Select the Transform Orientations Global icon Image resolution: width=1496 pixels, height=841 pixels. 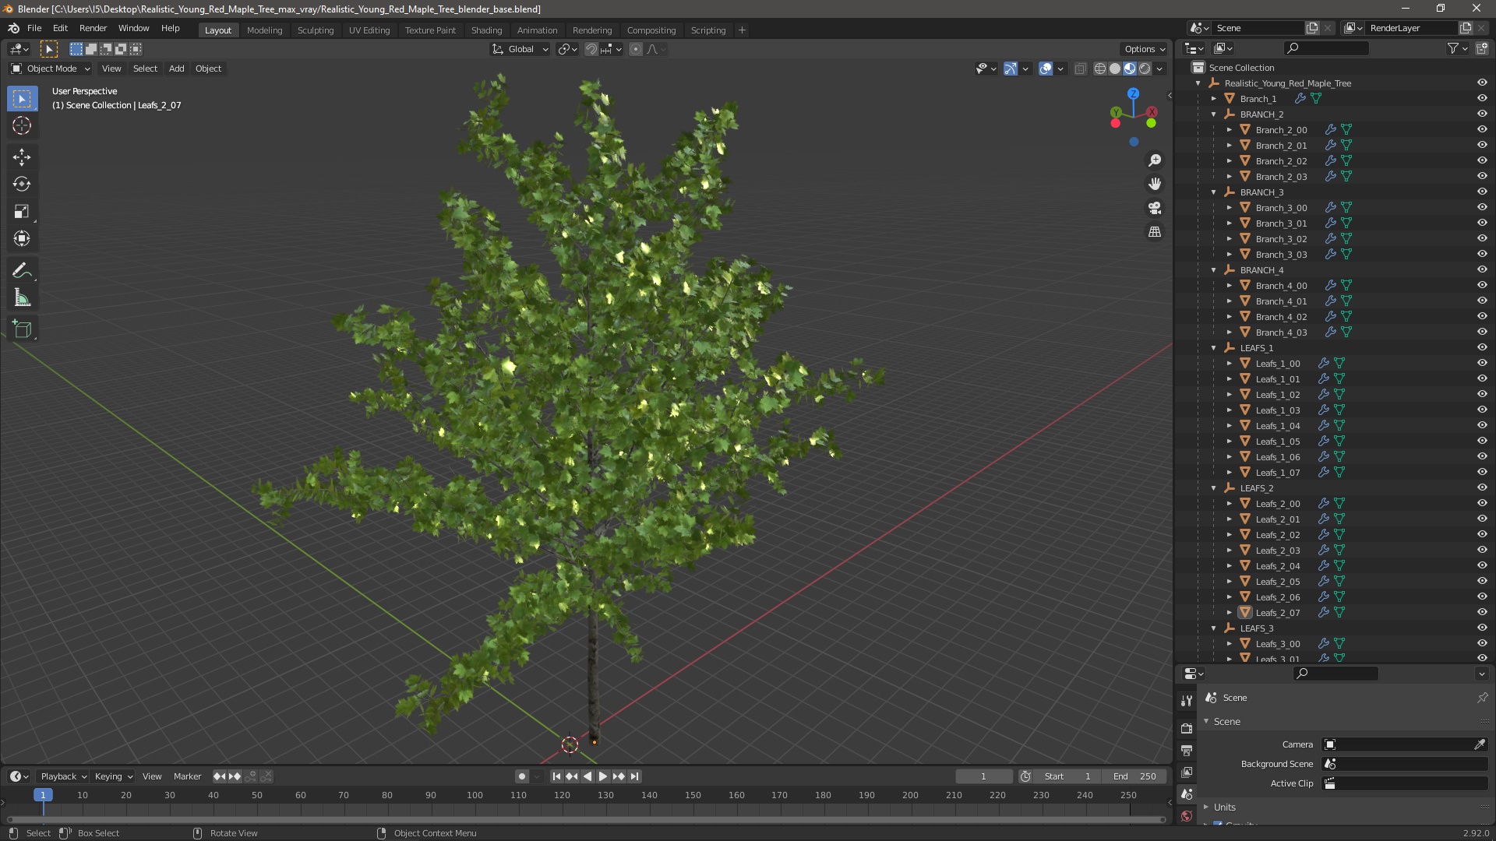[497, 48]
